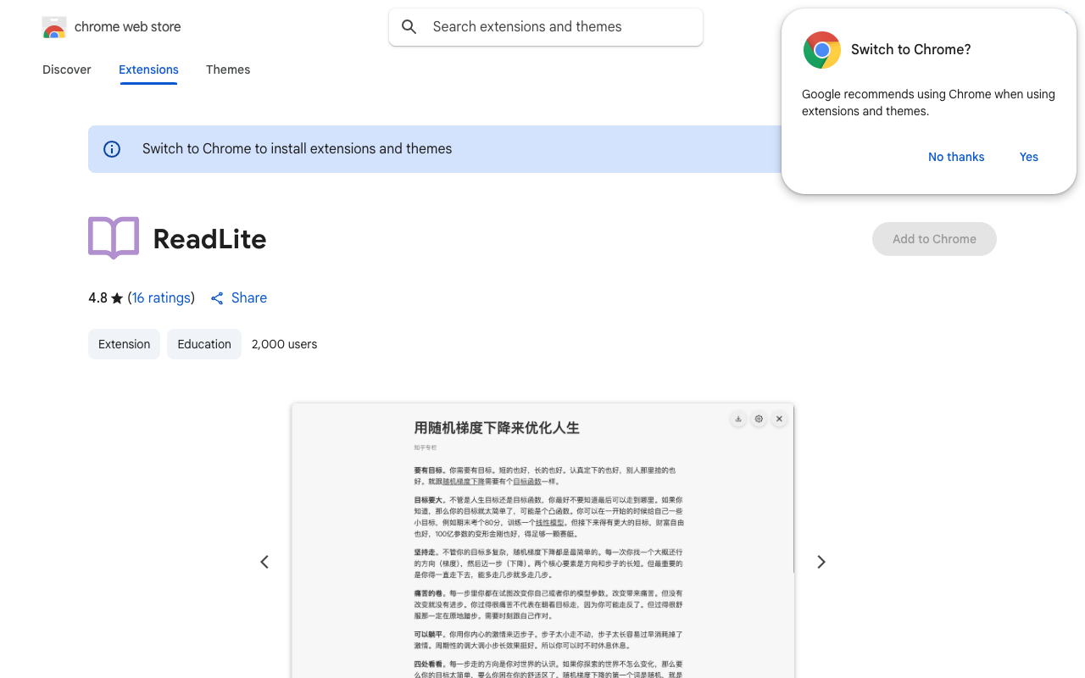1085x678 pixels.
Task: Click the 'Switch to Chrome?' popup heading
Action: click(911, 50)
